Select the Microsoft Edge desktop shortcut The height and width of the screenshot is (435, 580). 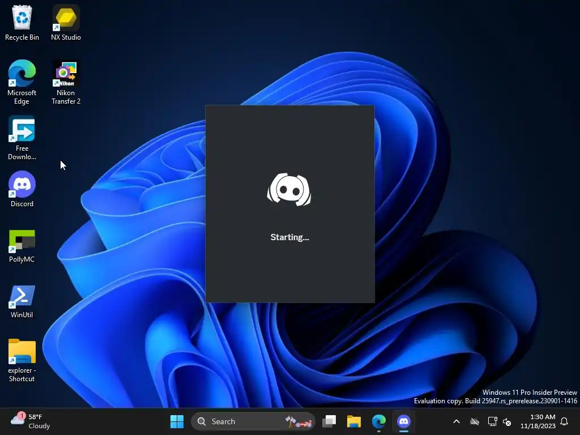22,82
